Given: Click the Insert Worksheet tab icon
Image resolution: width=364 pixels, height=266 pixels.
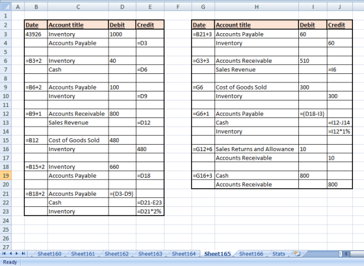Looking at the screenshot, I should (297, 254).
